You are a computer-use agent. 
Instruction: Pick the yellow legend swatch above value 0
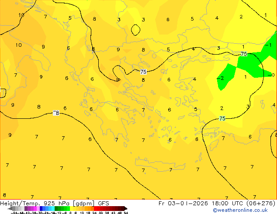tap(71, 208)
